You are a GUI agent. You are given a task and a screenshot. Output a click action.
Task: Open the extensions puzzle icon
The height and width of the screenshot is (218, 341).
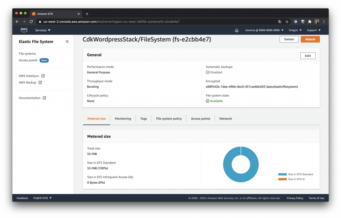310,22
